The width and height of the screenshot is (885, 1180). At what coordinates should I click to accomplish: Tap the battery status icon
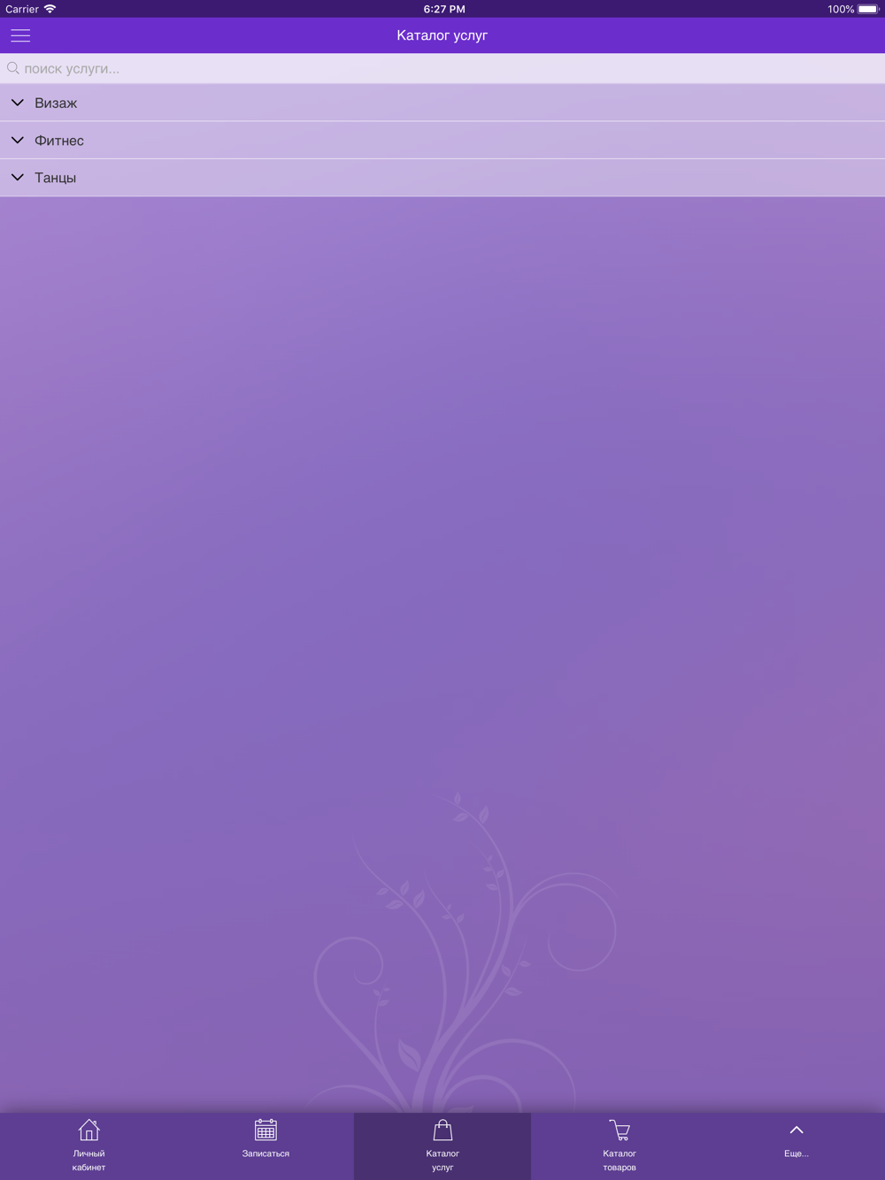pyautogui.click(x=868, y=9)
